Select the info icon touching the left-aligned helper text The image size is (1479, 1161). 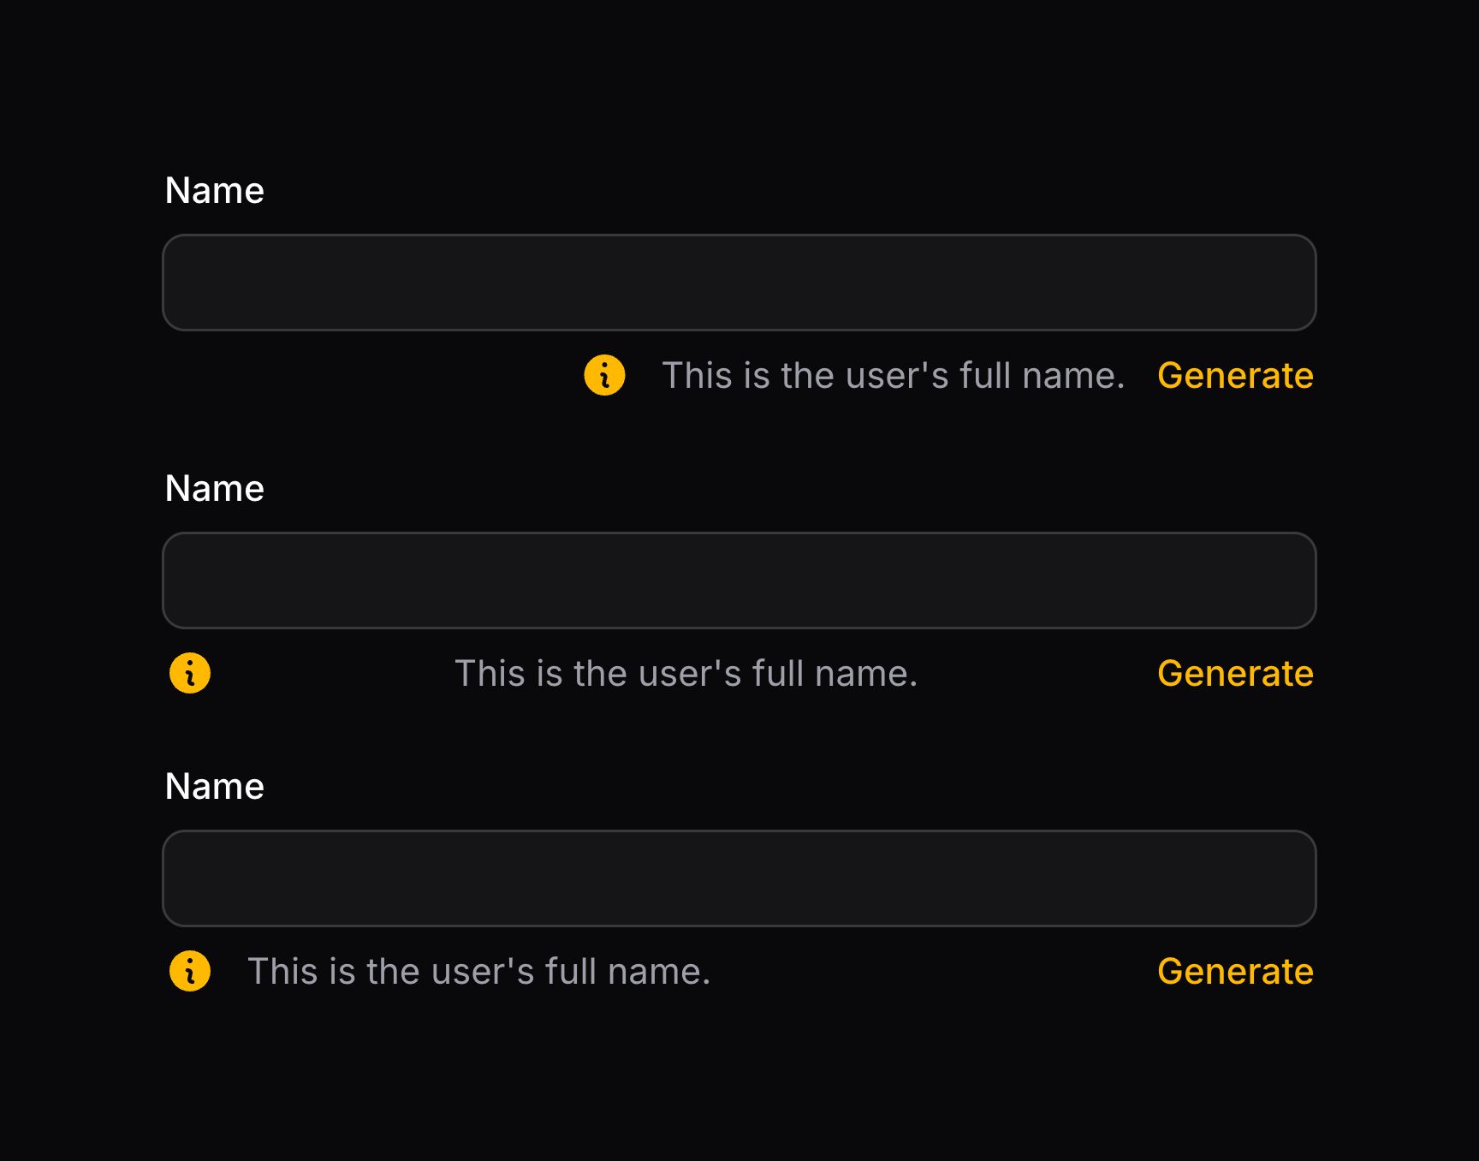click(190, 971)
